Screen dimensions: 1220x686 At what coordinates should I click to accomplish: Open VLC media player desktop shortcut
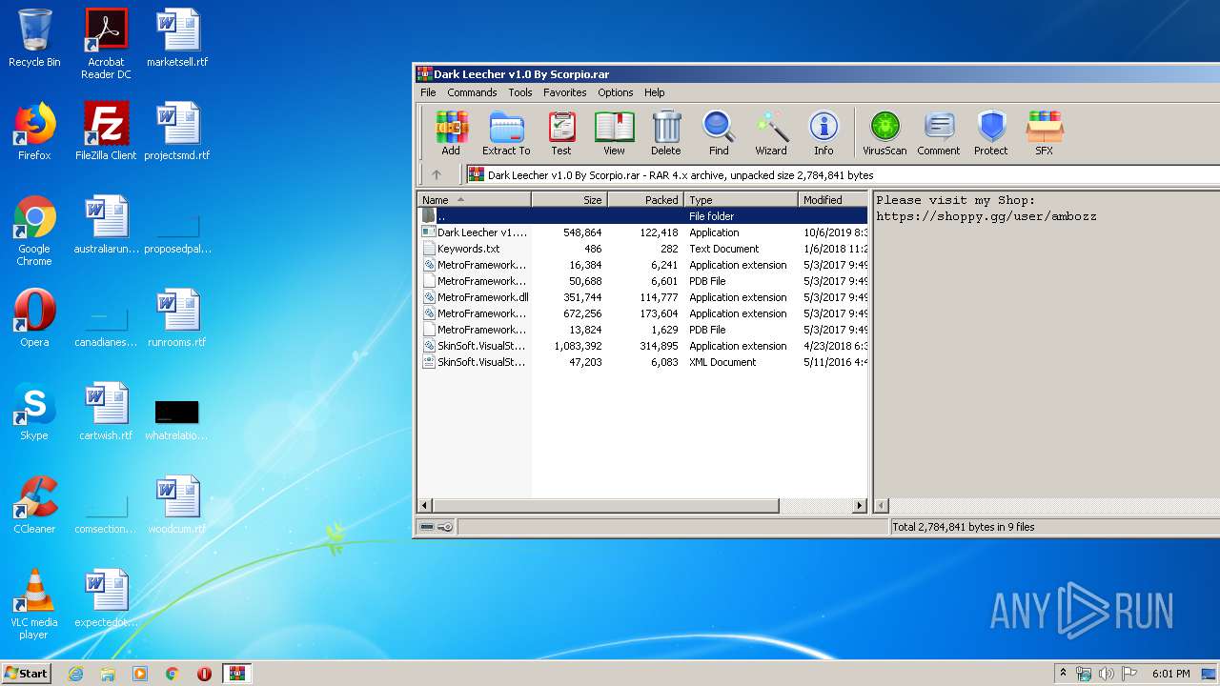click(34, 604)
